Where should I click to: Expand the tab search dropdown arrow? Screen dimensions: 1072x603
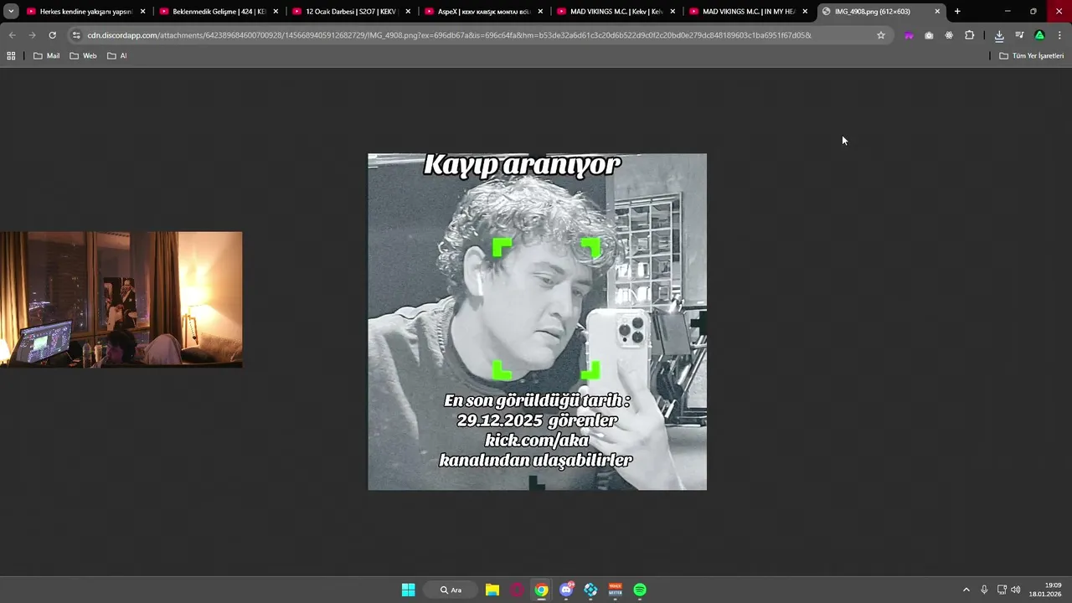[11, 11]
